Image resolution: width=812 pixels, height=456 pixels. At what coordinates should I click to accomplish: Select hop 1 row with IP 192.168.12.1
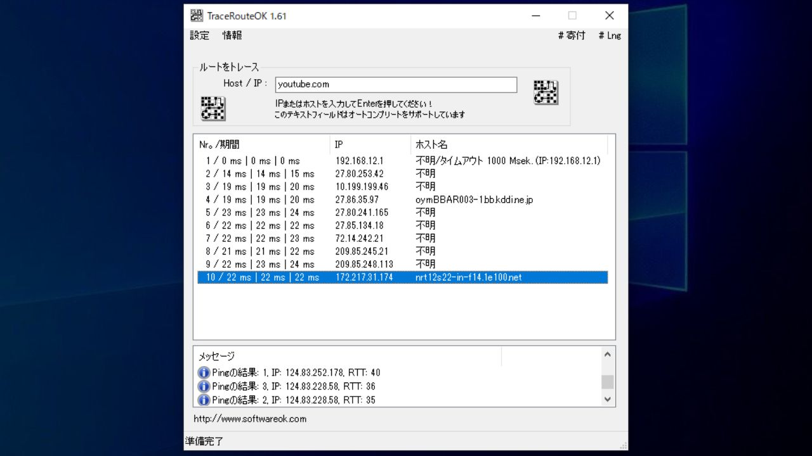click(402, 161)
